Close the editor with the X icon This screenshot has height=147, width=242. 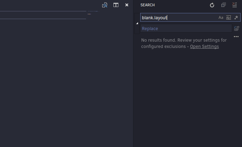127,5
